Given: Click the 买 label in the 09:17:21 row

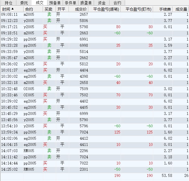Looking at the screenshot, I should click(45, 27).
